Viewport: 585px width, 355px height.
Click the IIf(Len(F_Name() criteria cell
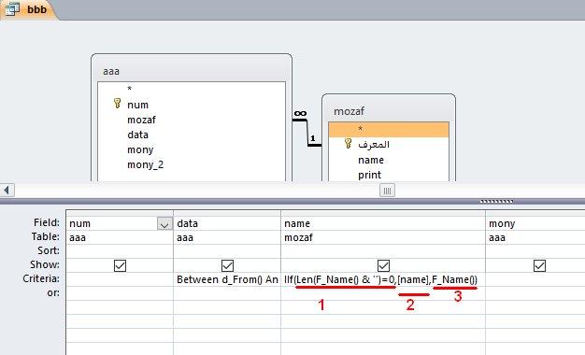383,279
